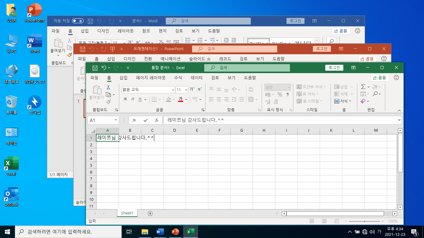Click the cell Format (서식) button in Excel
424x238 pixels.
tap(343, 101)
